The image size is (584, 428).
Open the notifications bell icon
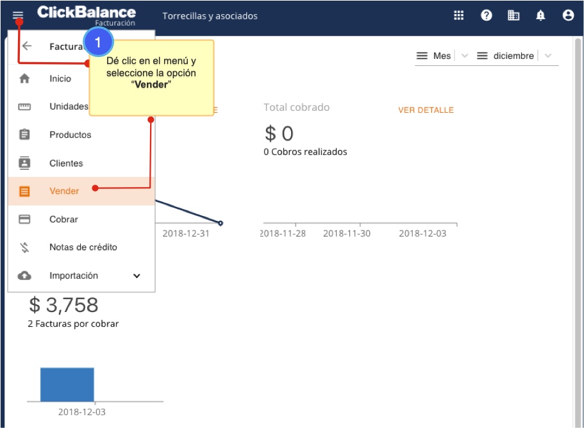540,16
